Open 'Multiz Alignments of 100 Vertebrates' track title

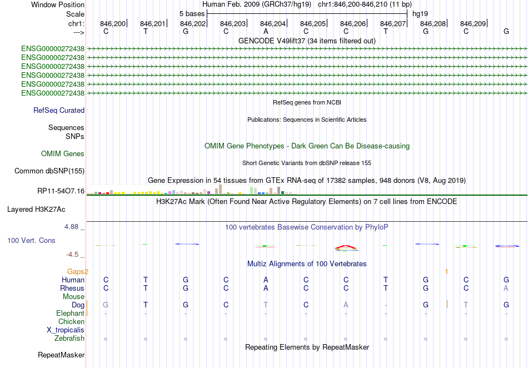(307, 264)
